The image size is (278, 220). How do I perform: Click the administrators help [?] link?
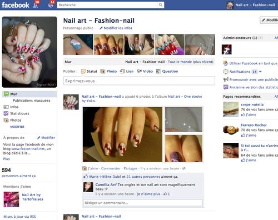[x=261, y=38]
